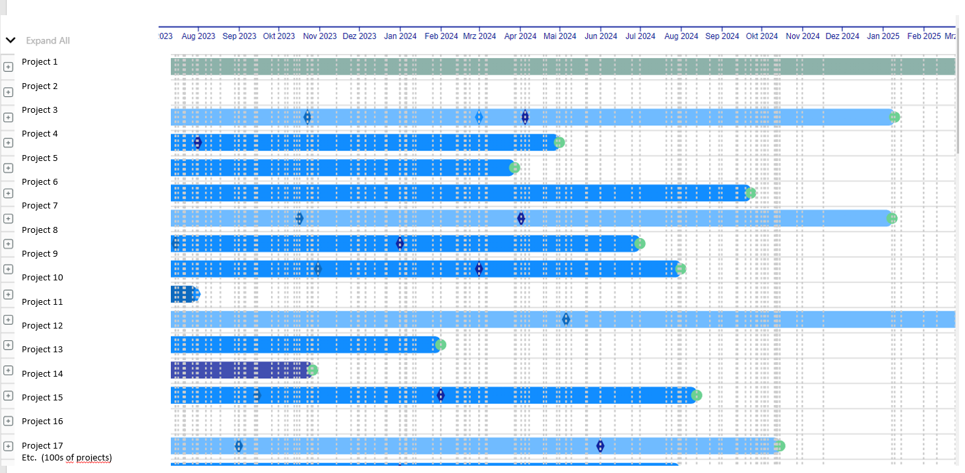Click the Jun 2024 month header
The width and height of the screenshot is (965, 473).
(x=601, y=36)
